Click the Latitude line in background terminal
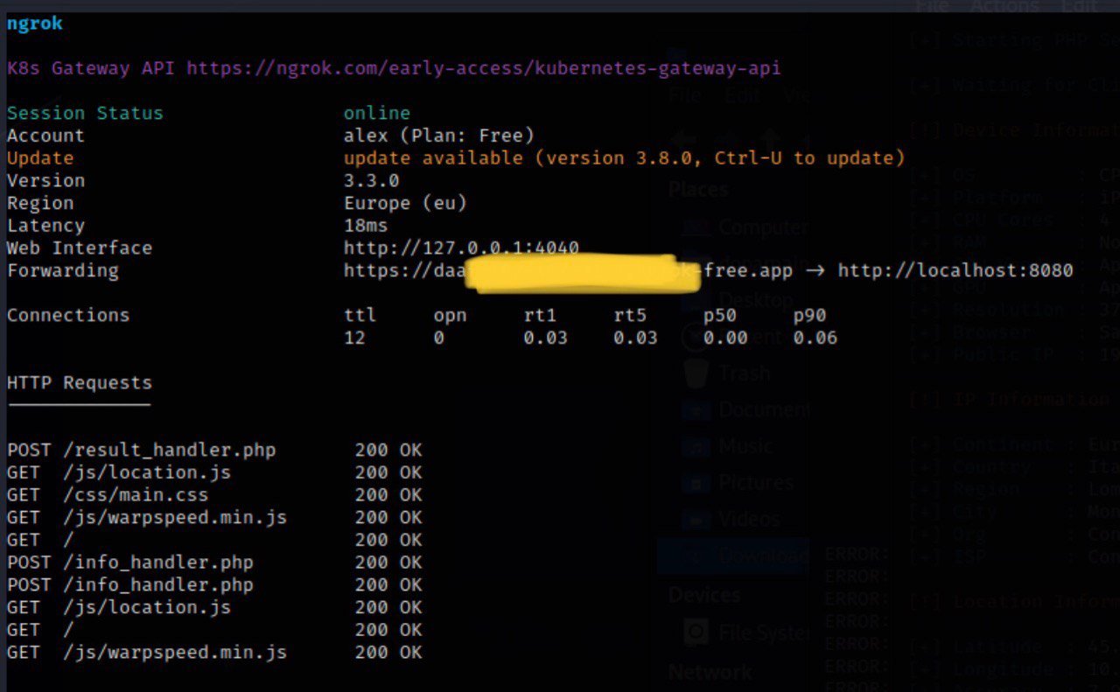This screenshot has width=1120, height=692. pos(1014,647)
